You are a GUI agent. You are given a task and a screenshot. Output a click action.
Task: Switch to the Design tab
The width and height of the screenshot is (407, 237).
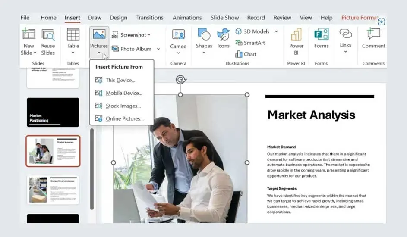point(118,18)
